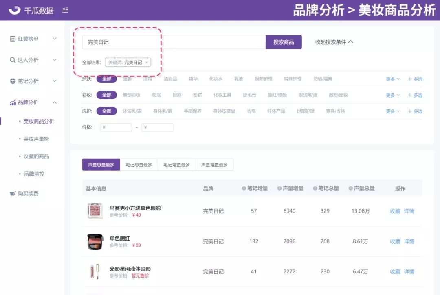Switch to 声量总量最多 tab

click(101, 165)
